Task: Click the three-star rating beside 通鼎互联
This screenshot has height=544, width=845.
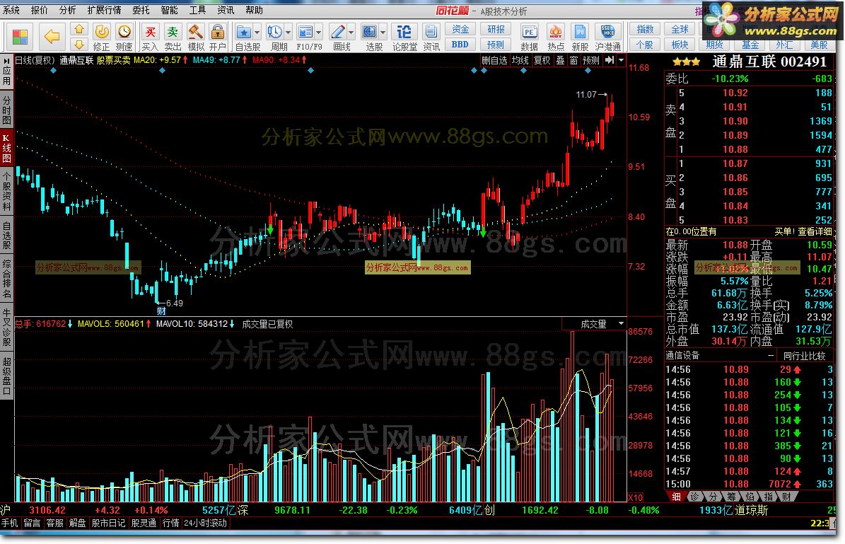Action: (x=686, y=62)
